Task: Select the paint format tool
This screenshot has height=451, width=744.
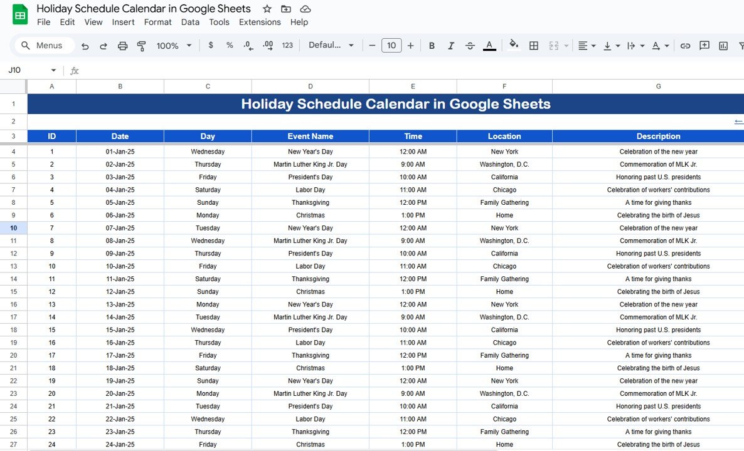Action: (x=141, y=46)
